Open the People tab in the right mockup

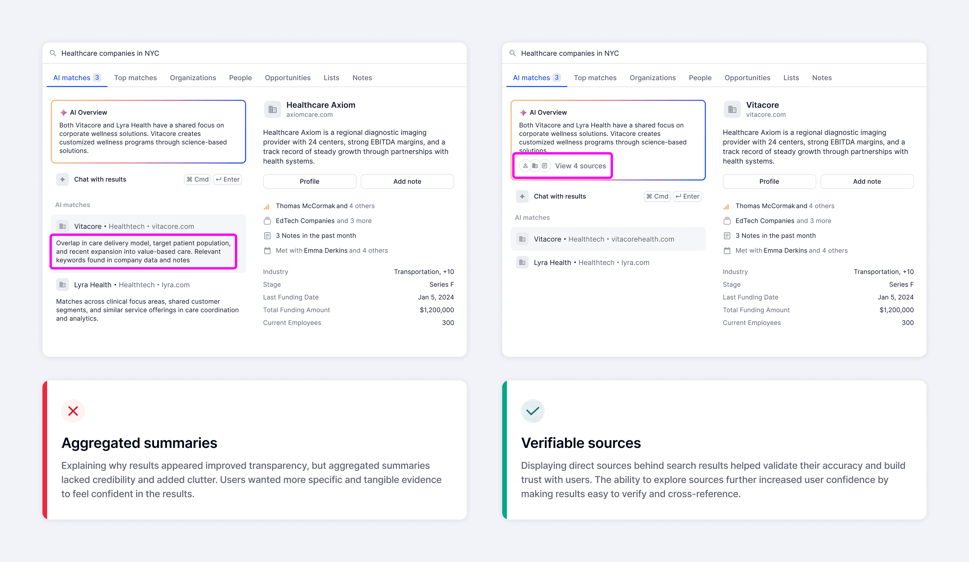(700, 78)
